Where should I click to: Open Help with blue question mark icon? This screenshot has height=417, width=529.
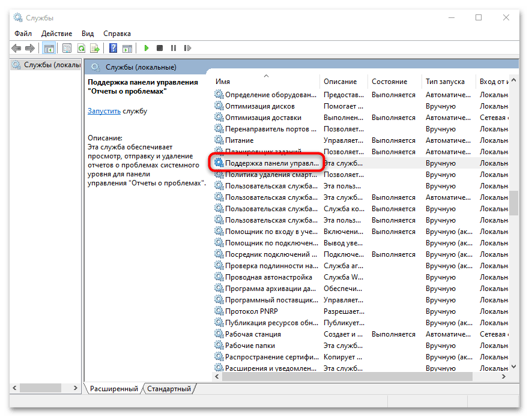pos(113,48)
